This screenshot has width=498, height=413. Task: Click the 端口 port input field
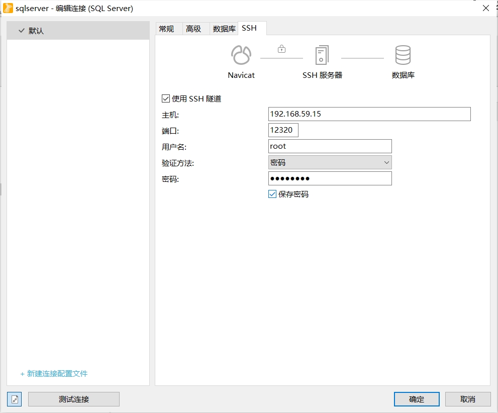tap(283, 130)
